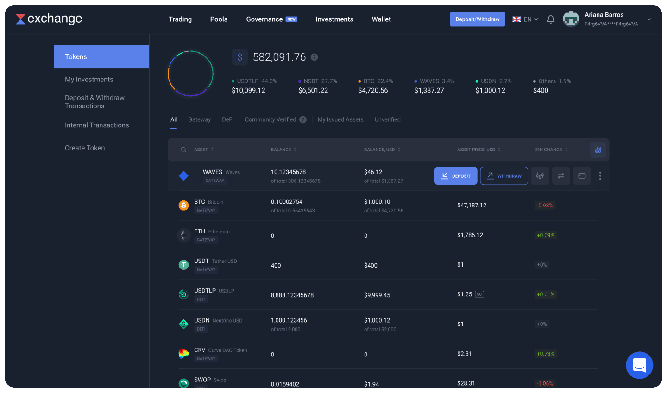The image size is (667, 393).
Task: Click the USDTLP token icon
Action: tap(184, 294)
